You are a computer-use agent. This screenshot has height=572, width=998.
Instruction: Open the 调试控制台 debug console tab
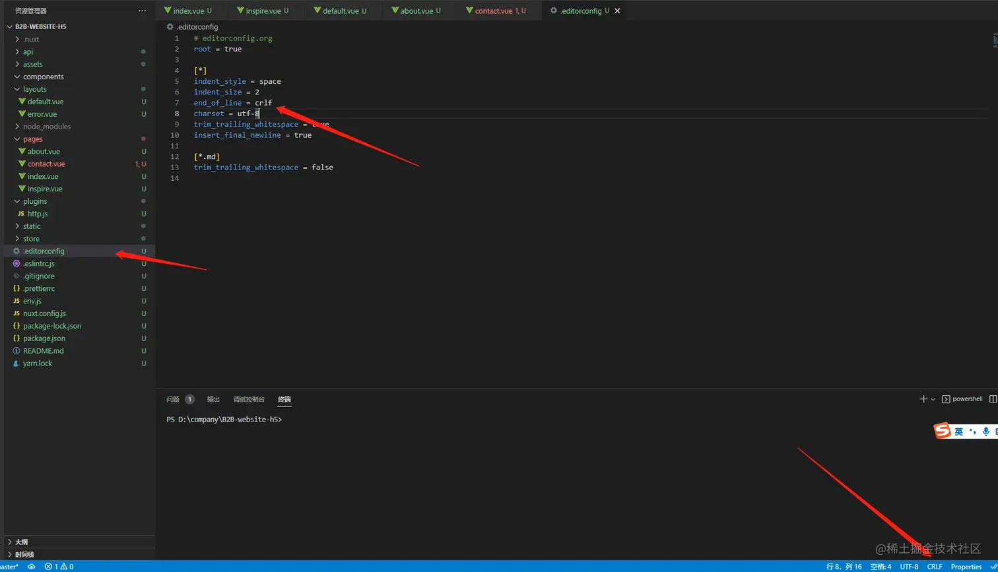(249, 399)
